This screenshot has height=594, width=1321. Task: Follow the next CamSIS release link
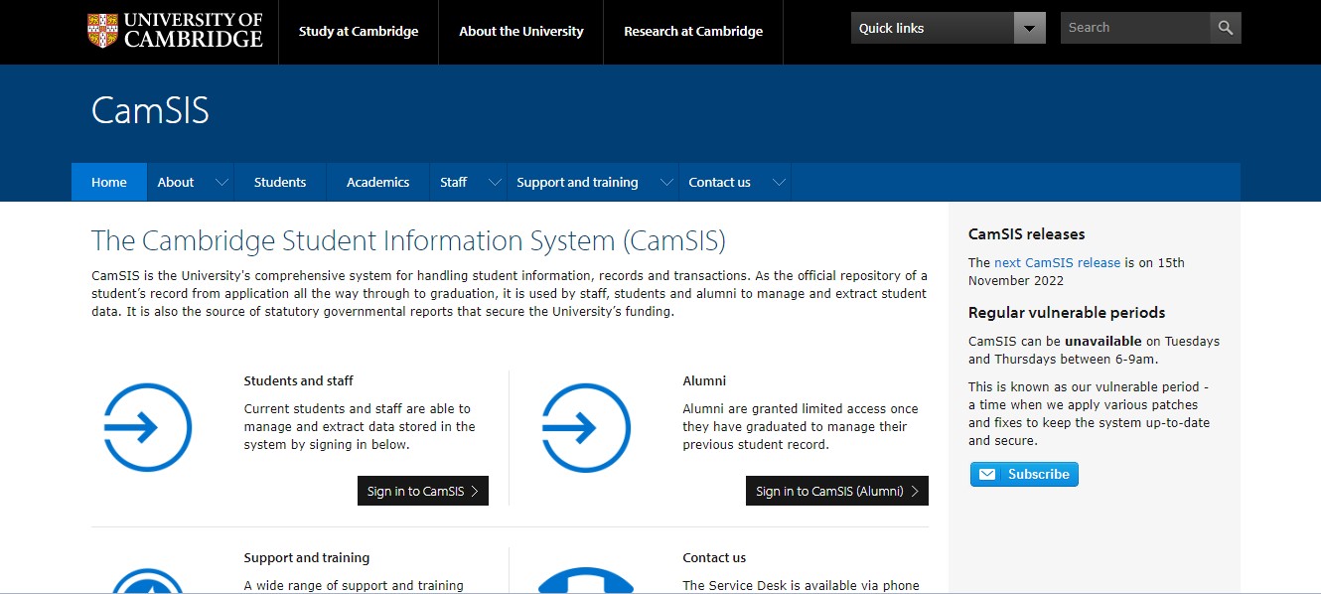click(x=1057, y=263)
